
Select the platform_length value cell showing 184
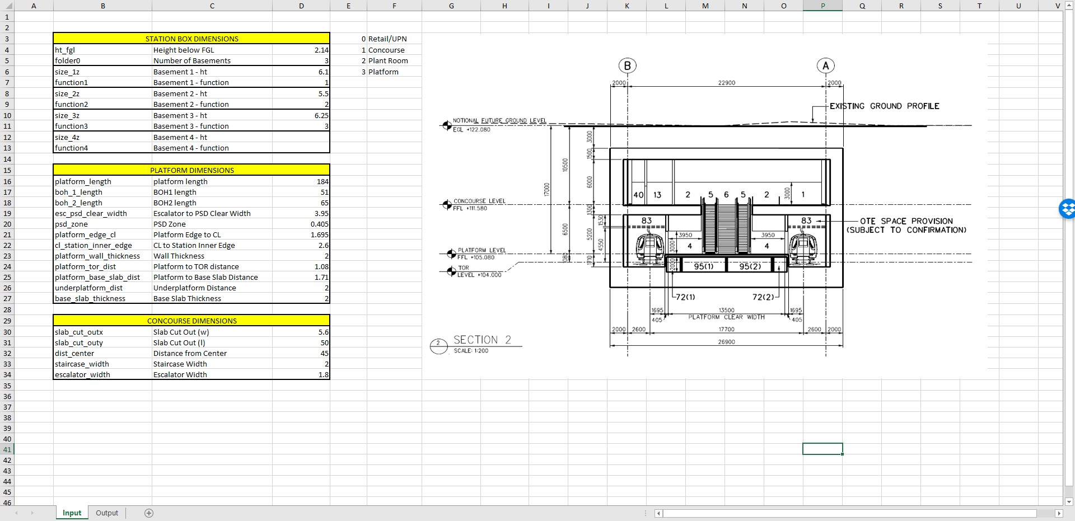click(x=301, y=181)
